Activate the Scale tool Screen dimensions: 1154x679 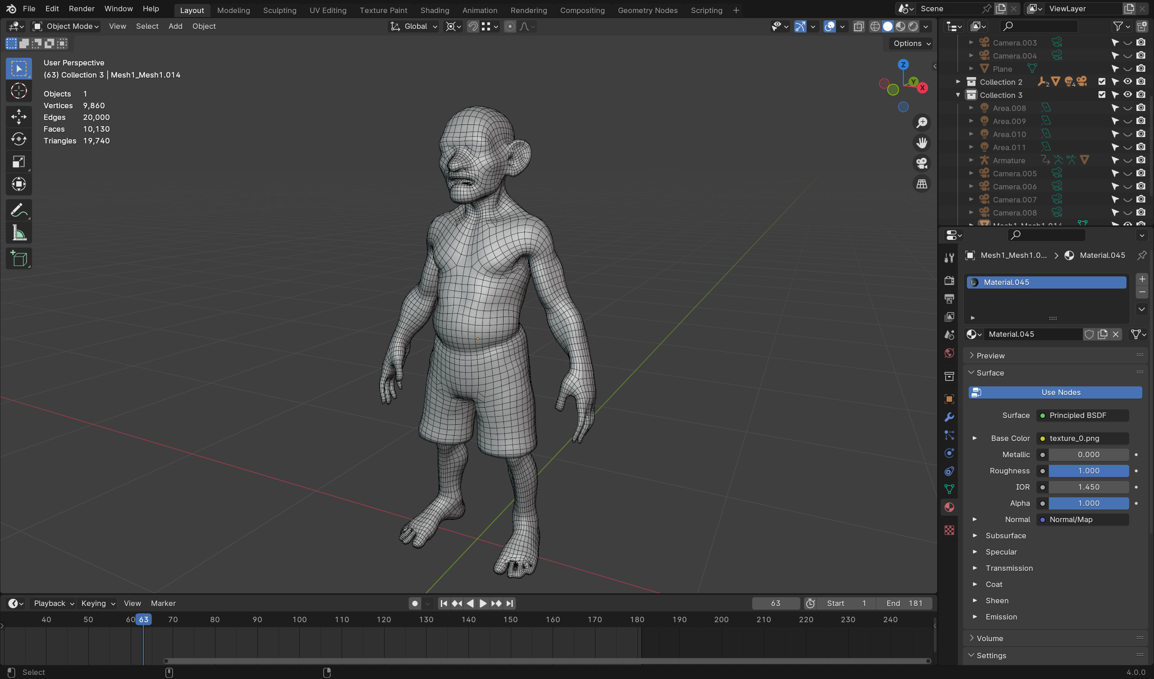coord(19,162)
